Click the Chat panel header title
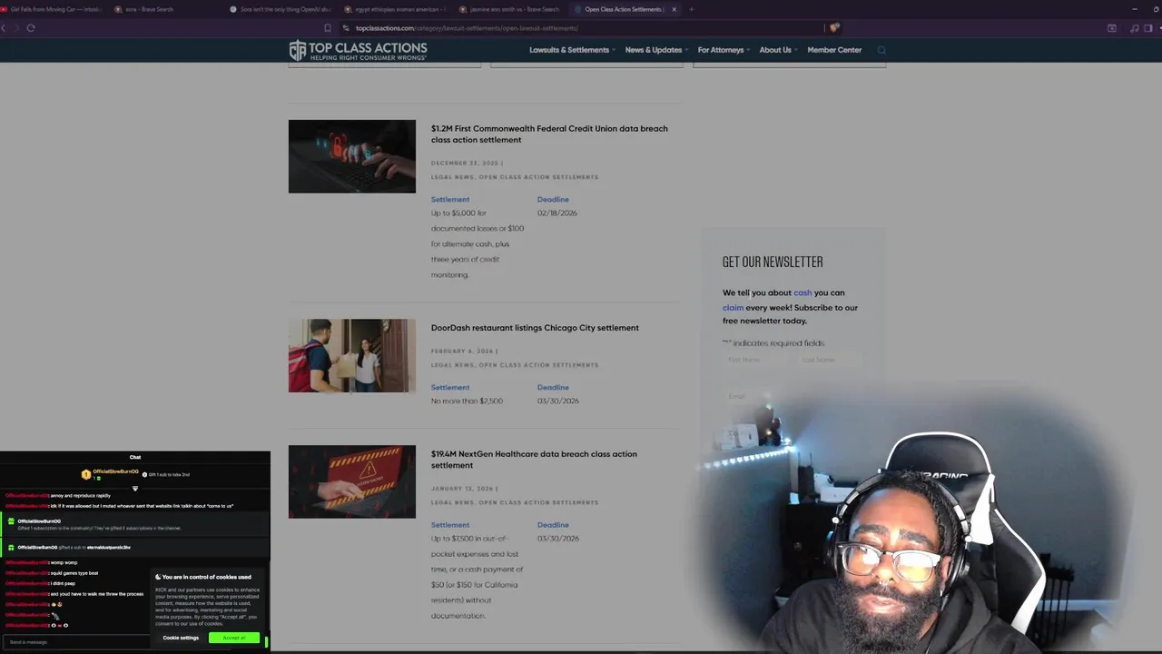The height and width of the screenshot is (654, 1162). pos(135,458)
